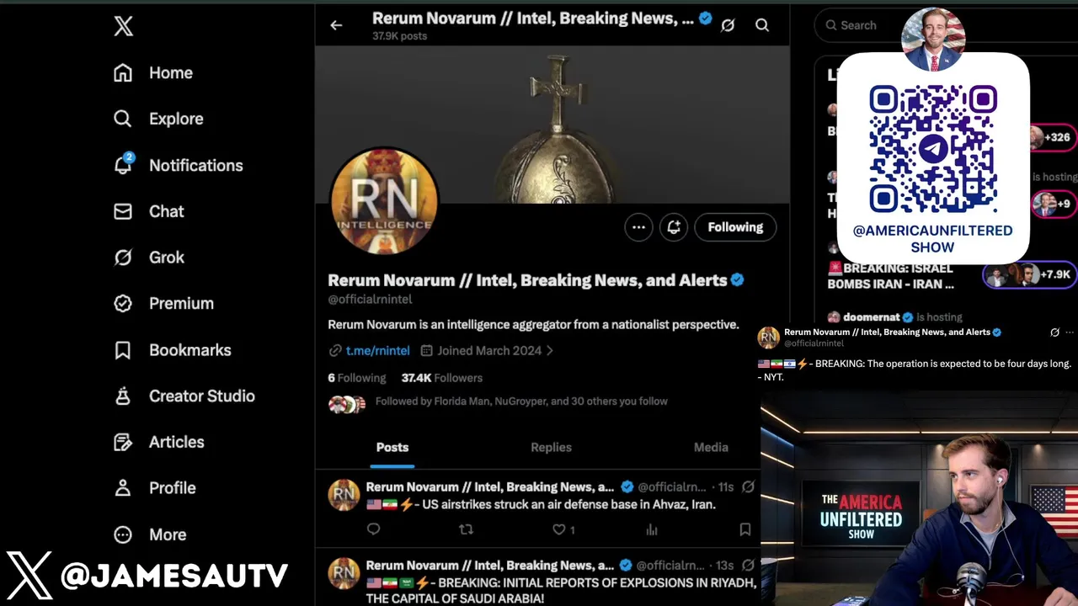Open avatar of the Riyadh explosions post
Screen dimensions: 1078x606
(x=344, y=573)
